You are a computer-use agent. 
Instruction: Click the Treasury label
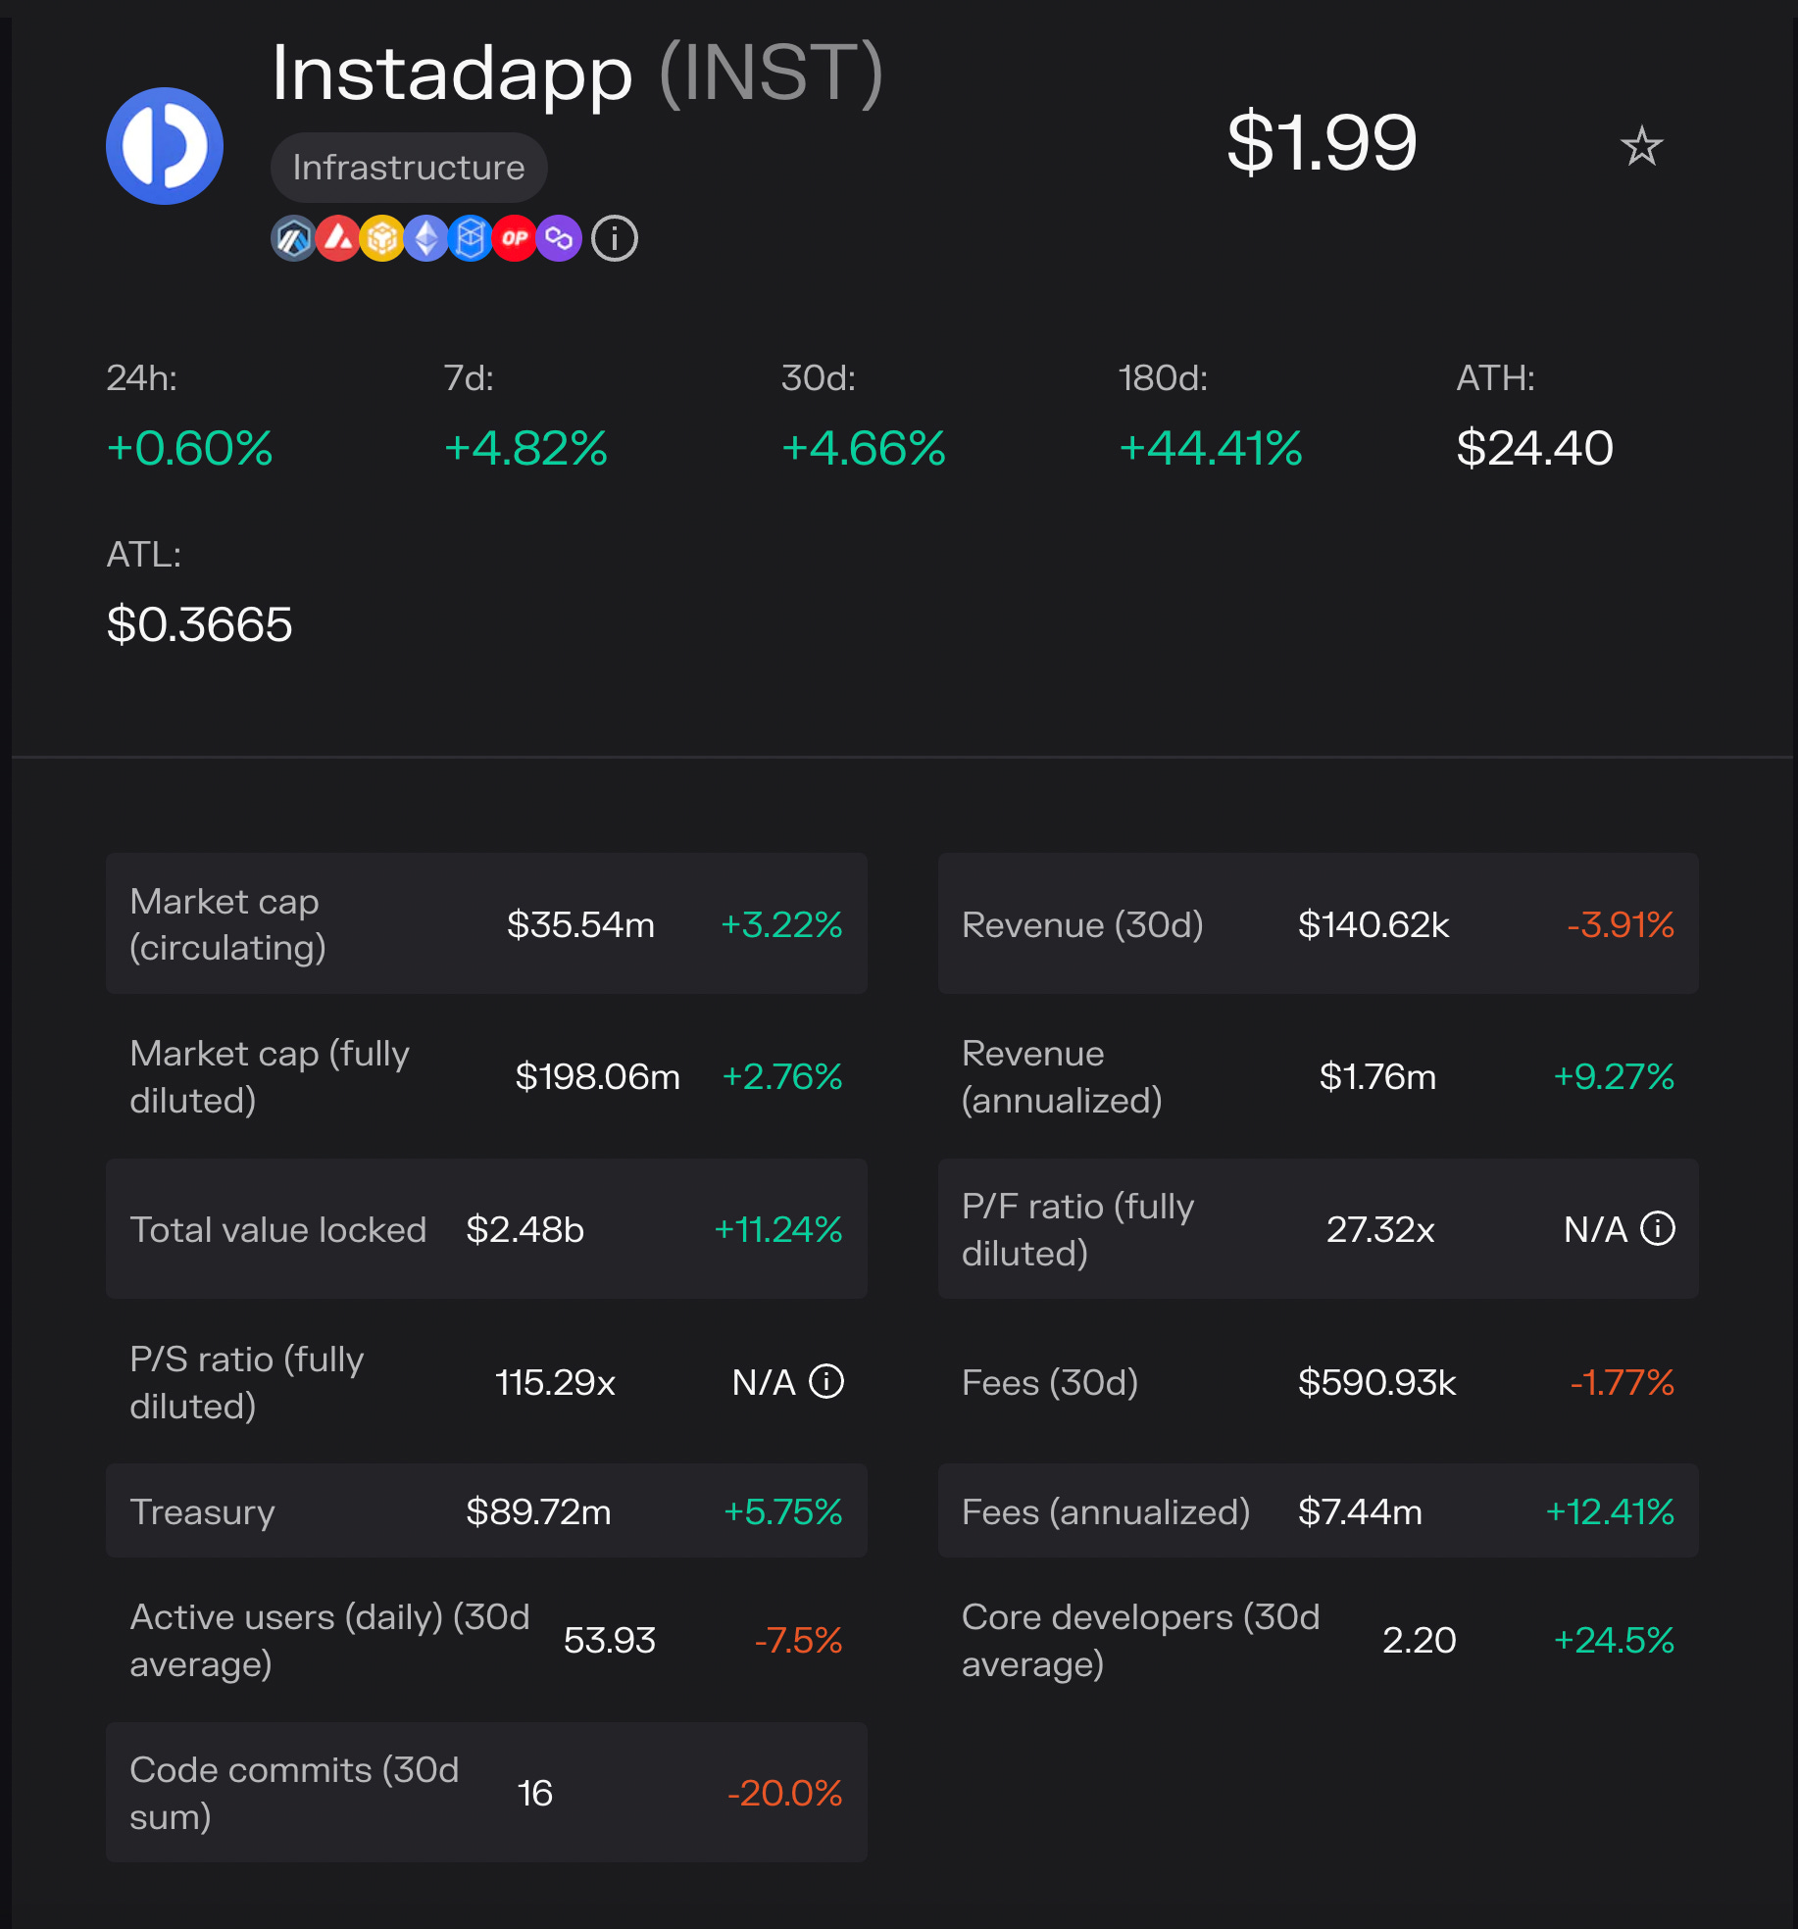tap(202, 1511)
